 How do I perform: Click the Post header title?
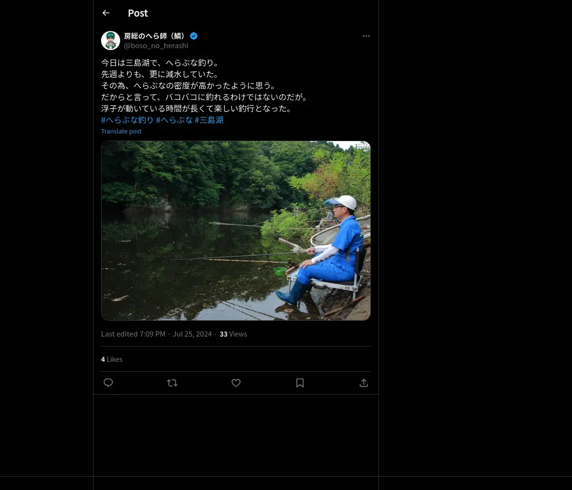138,13
